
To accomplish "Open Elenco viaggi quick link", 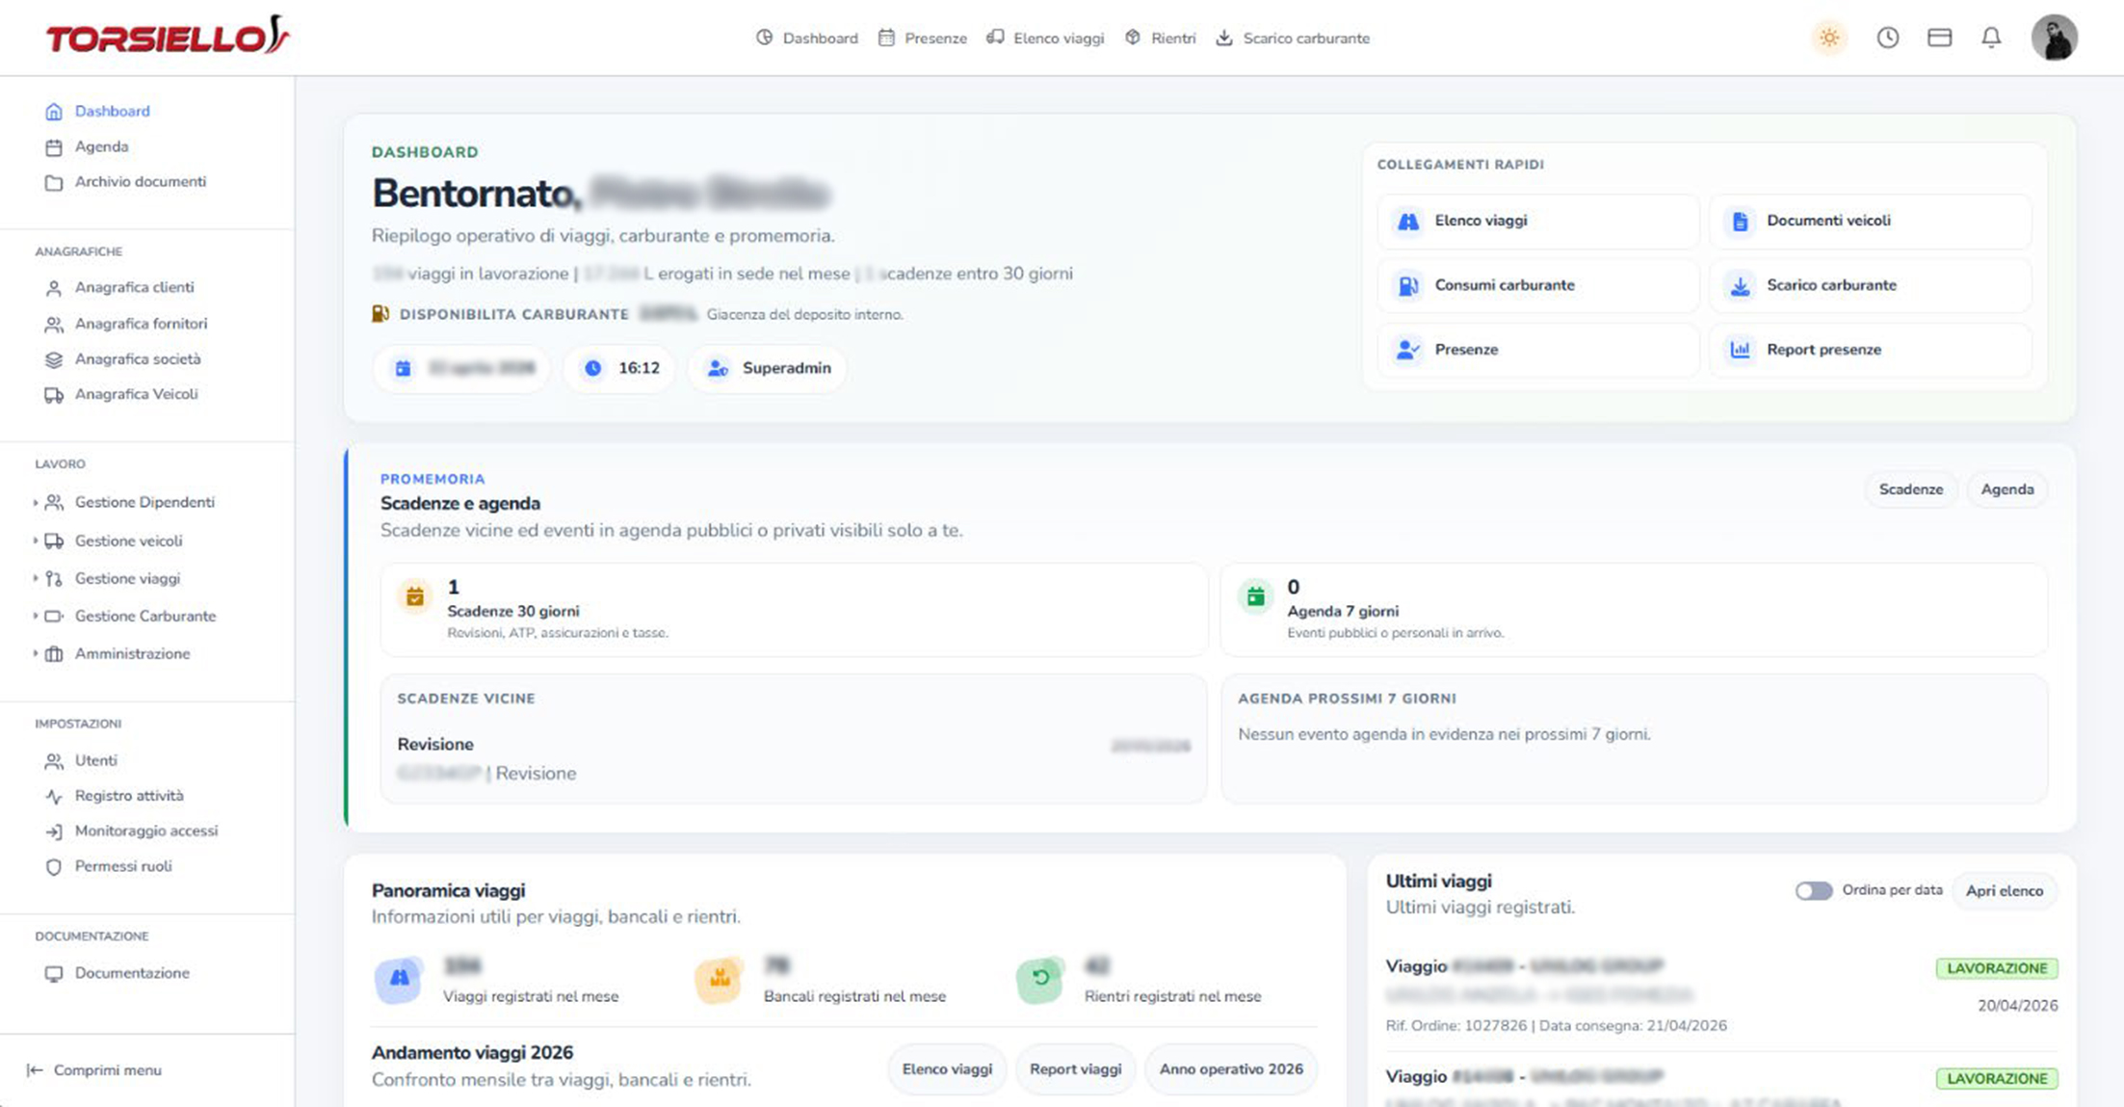I will coord(1538,221).
